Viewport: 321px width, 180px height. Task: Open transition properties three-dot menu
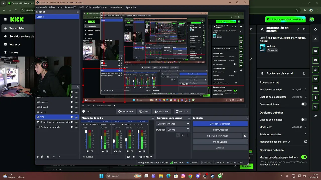(x=188, y=135)
